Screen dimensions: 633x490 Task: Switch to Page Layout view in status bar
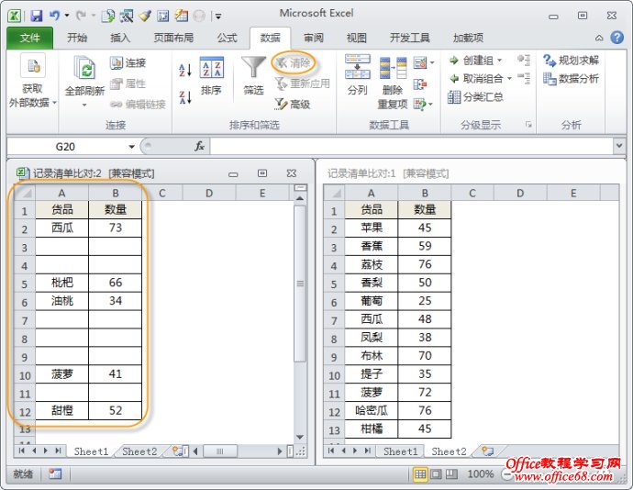point(436,474)
